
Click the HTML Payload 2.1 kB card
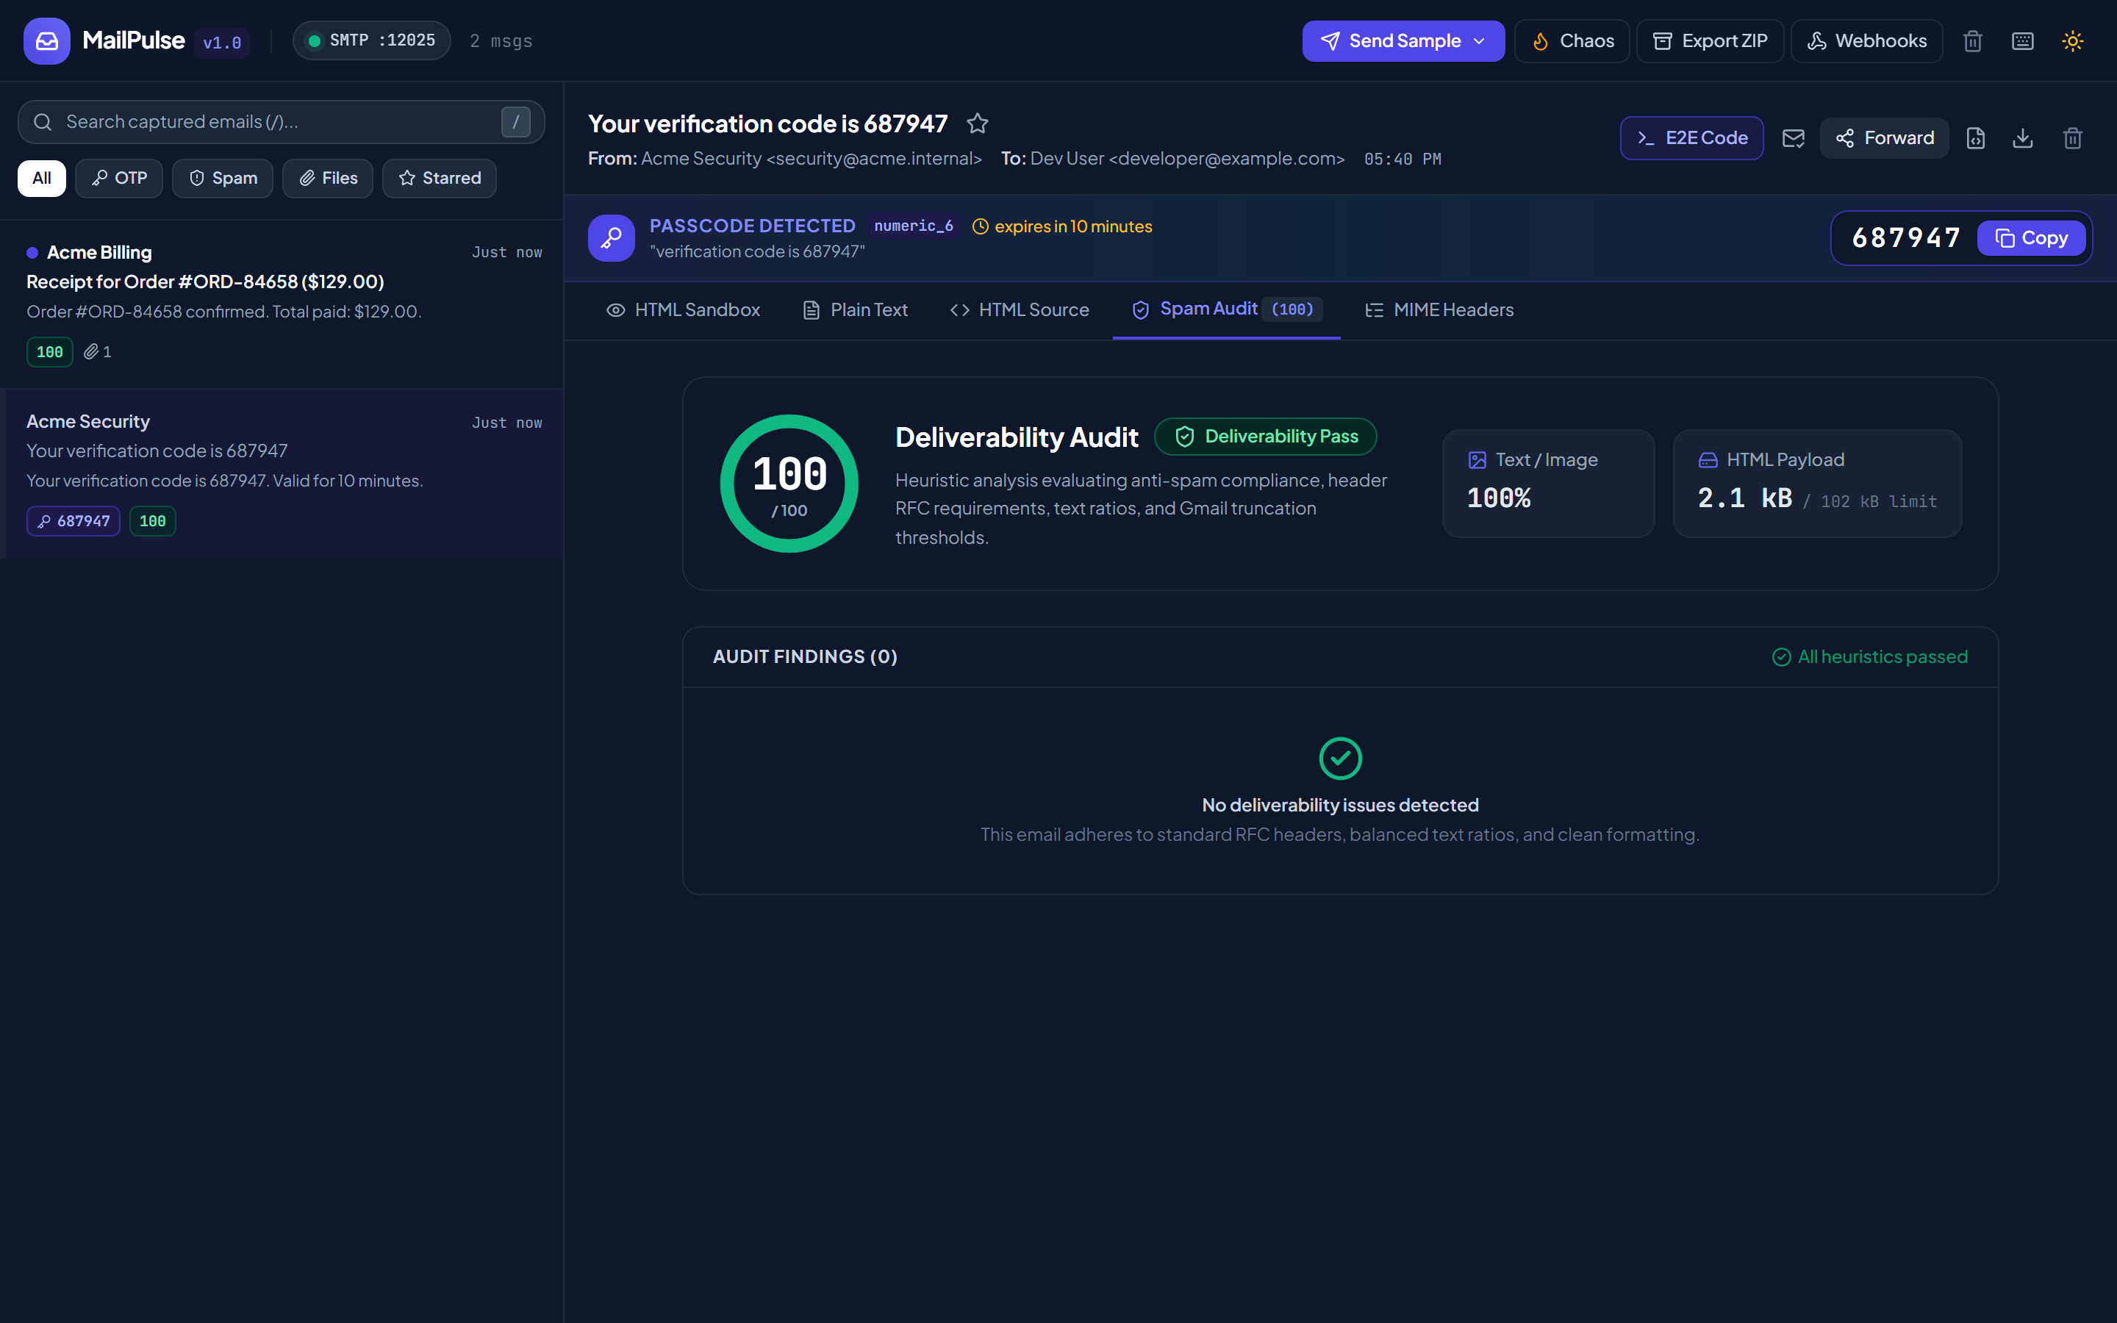[x=1817, y=484]
